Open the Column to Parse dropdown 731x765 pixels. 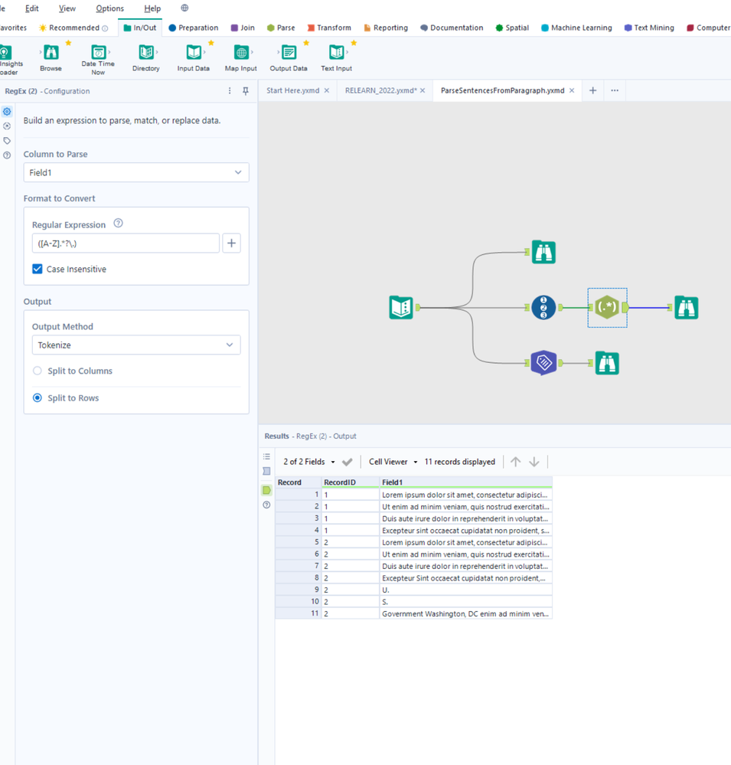(136, 172)
